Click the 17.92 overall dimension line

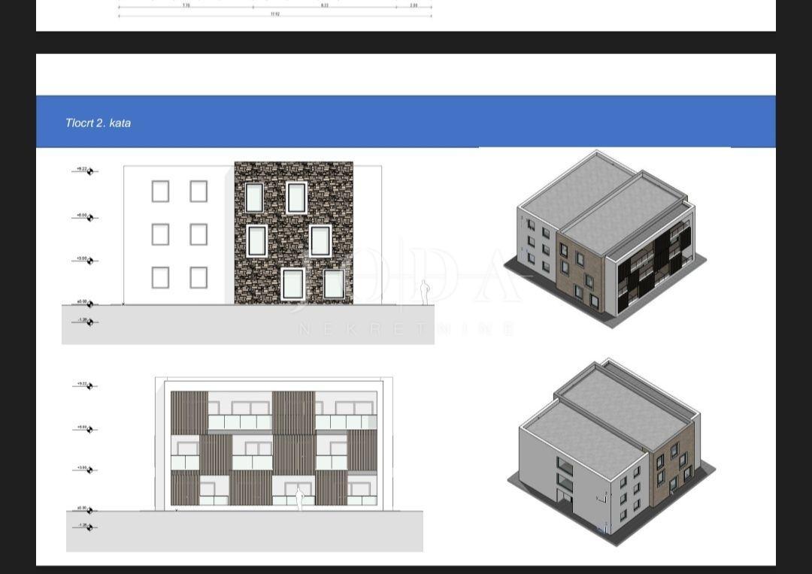tap(274, 14)
